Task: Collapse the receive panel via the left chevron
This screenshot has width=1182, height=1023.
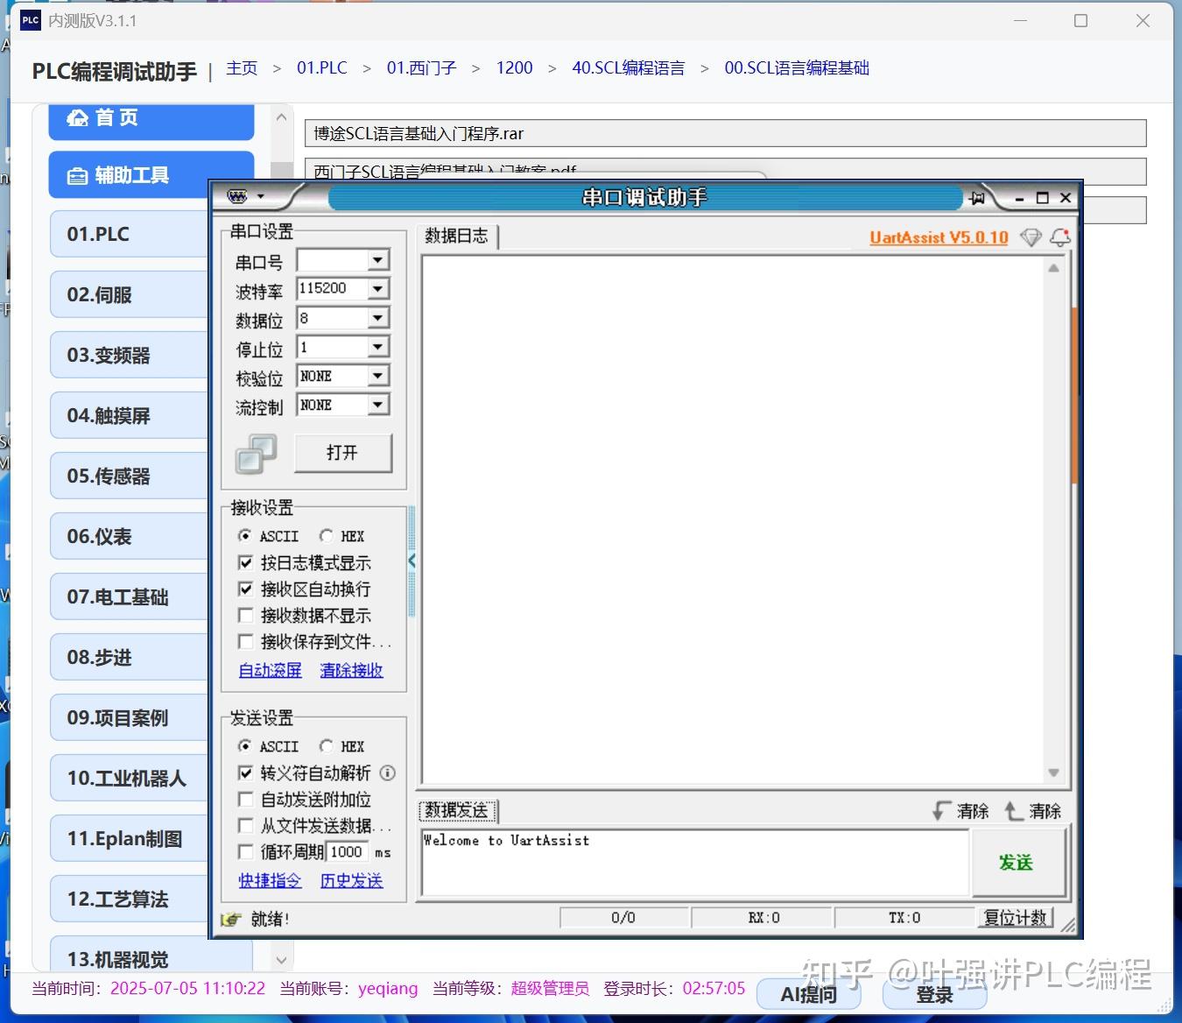Action: 412,561
